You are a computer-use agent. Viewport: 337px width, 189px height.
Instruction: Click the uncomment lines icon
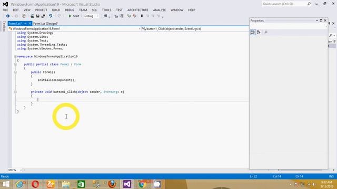point(135,16)
